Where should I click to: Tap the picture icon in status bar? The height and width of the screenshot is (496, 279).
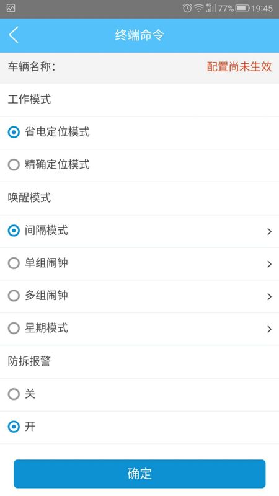pos(11,8)
